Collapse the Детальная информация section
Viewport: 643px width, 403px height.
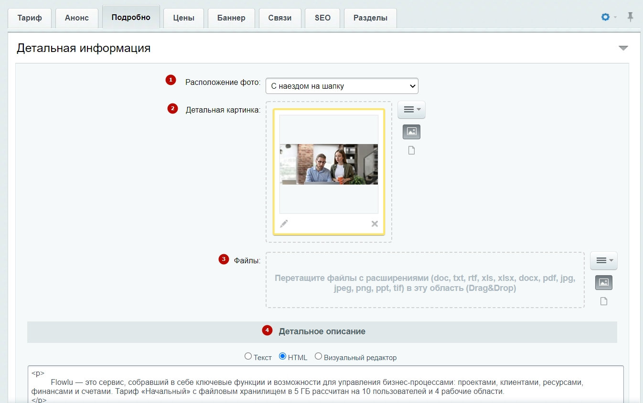pyautogui.click(x=623, y=48)
